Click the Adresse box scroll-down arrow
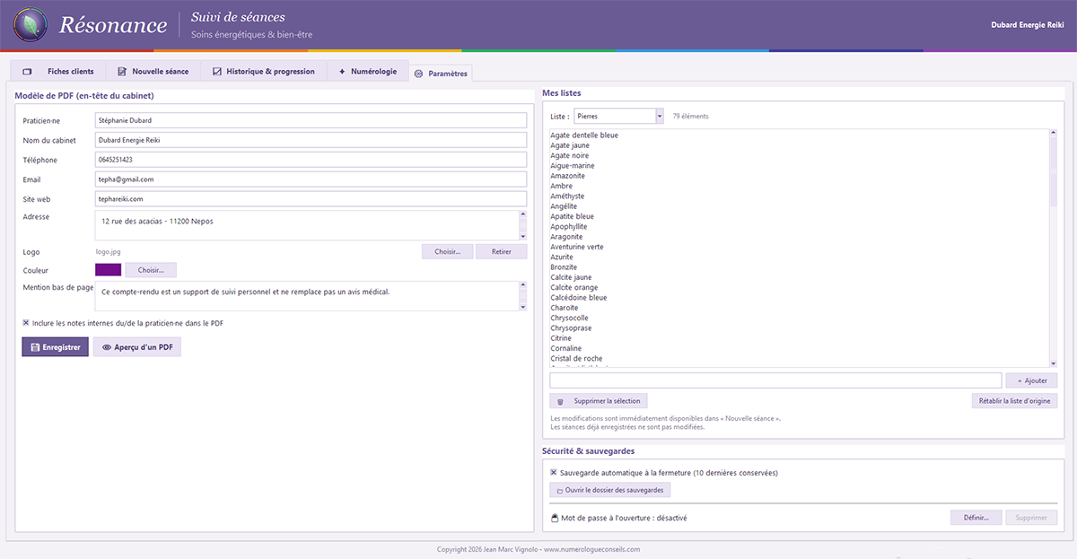Image resolution: width=1077 pixels, height=559 pixels. (523, 236)
